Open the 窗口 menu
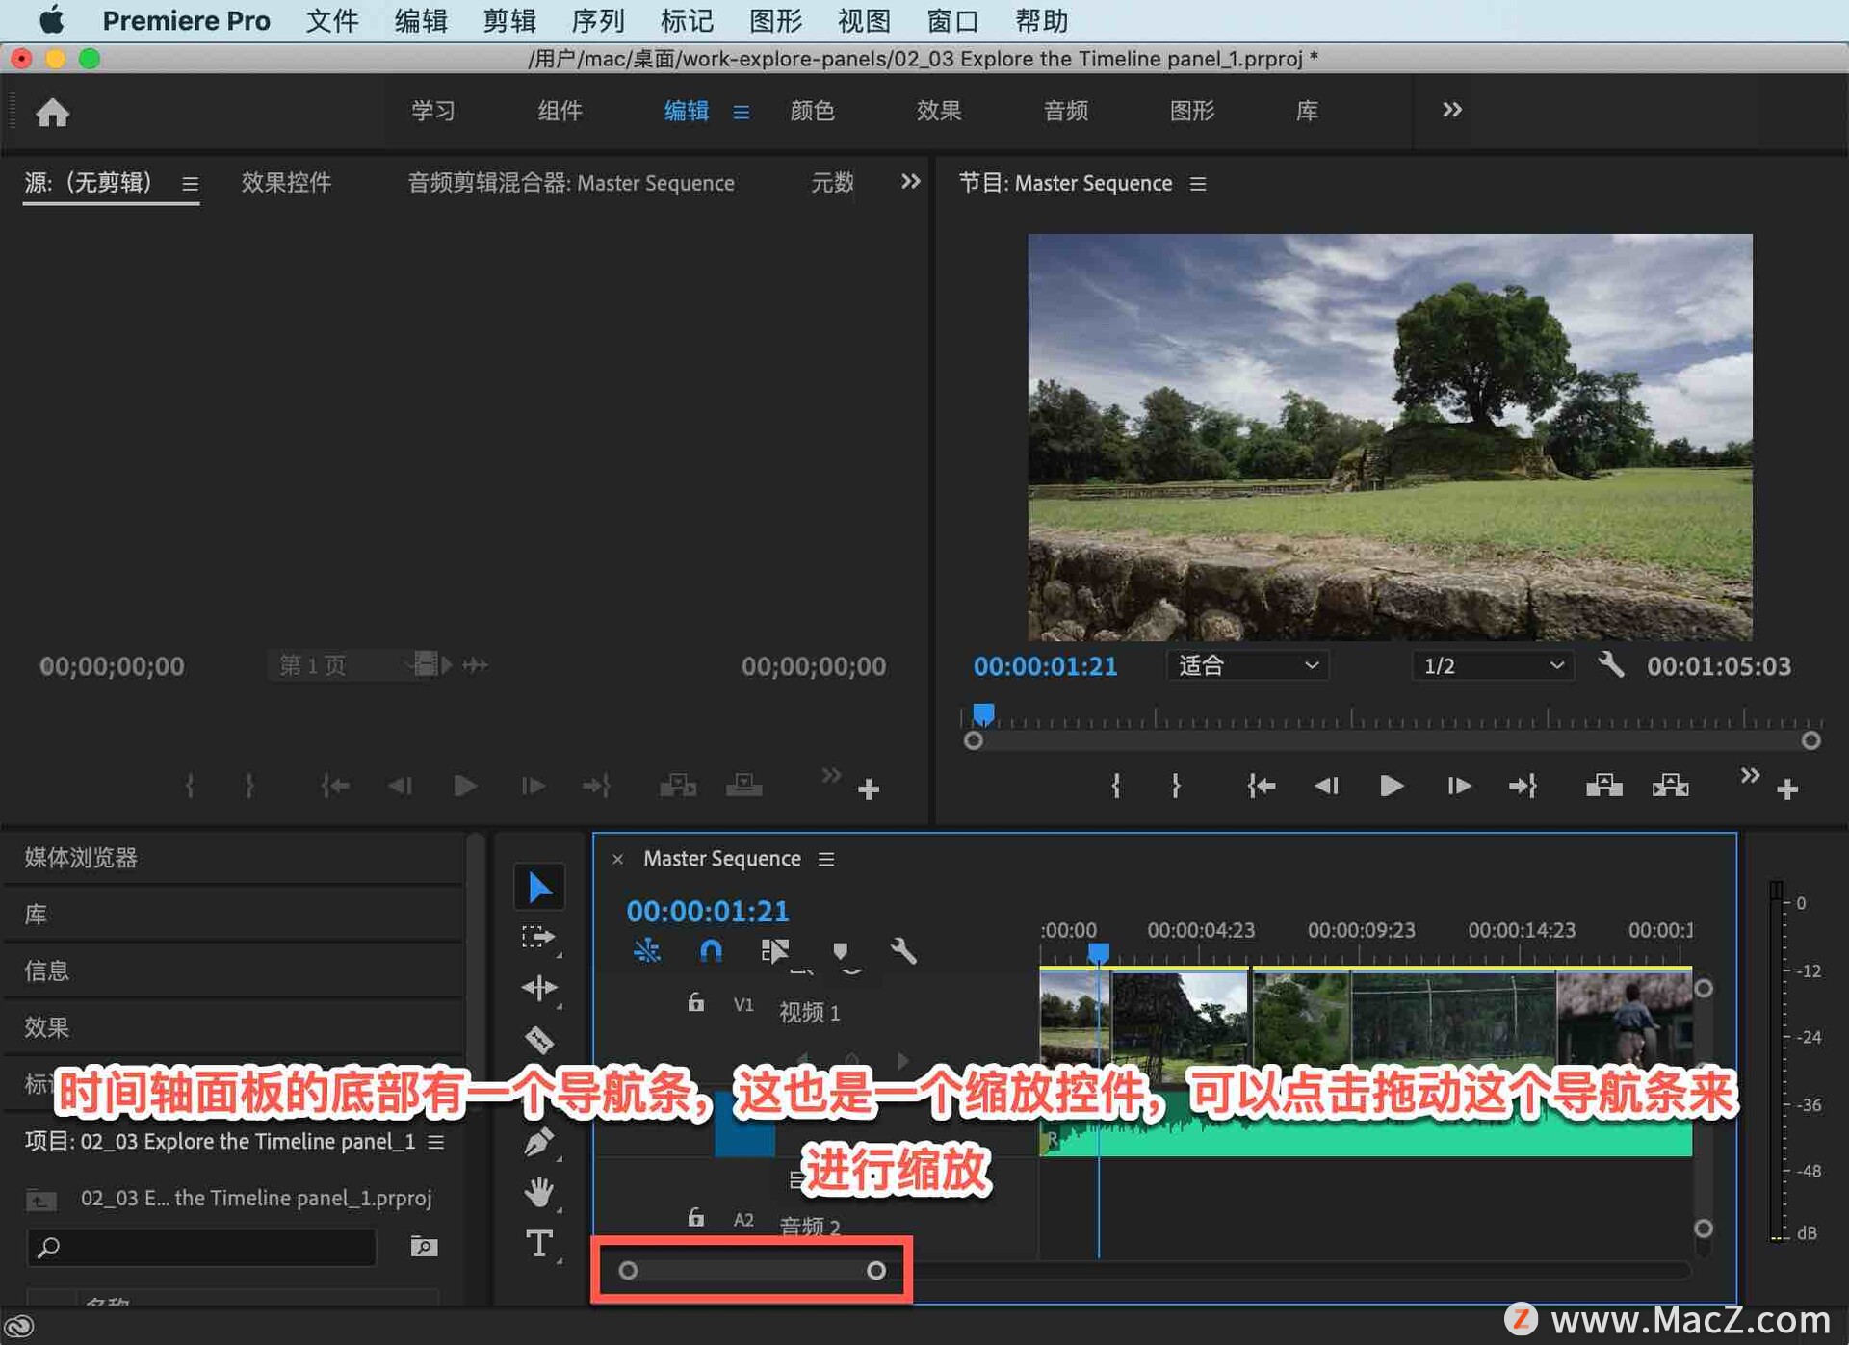 952,20
